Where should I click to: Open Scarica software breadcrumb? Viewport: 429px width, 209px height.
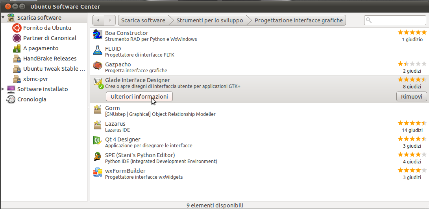[143, 20]
